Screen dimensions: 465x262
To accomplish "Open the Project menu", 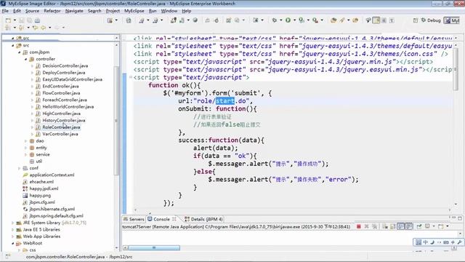I will click(x=113, y=11).
